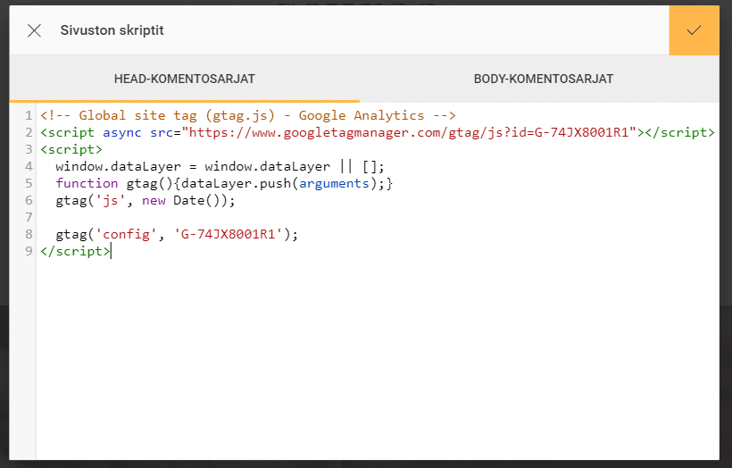Close the Sivuston skriptit dialog with X
This screenshot has height=468, width=732.
pos(35,31)
